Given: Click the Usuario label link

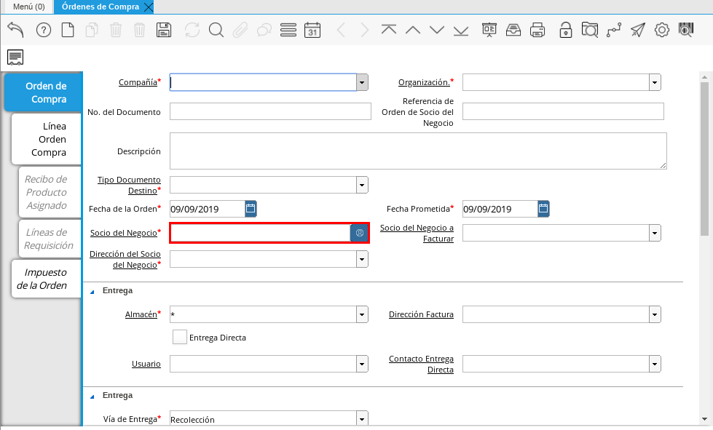Looking at the screenshot, I should click(x=146, y=364).
